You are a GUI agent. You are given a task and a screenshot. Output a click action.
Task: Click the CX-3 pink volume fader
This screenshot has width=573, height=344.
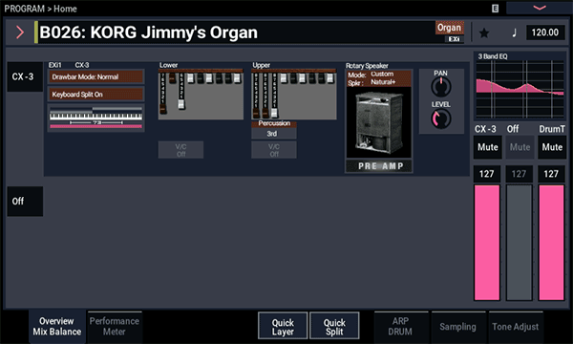(x=487, y=243)
